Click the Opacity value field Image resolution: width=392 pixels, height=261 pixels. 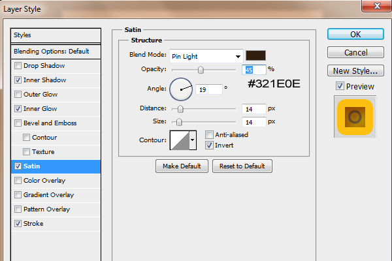(x=253, y=70)
